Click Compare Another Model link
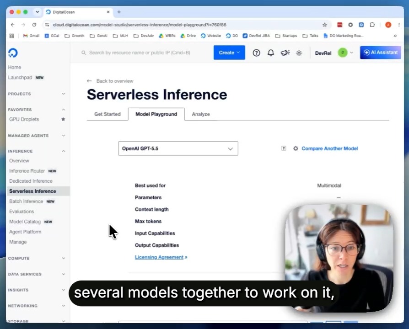The image size is (409, 329). pyautogui.click(x=330, y=149)
